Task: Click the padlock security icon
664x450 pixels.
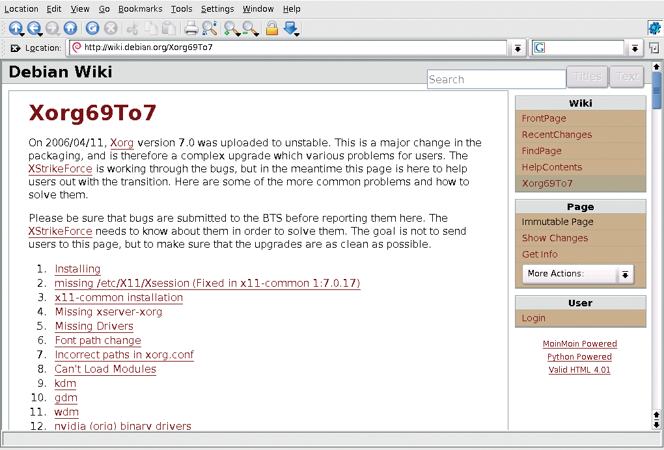Action: 272,29
